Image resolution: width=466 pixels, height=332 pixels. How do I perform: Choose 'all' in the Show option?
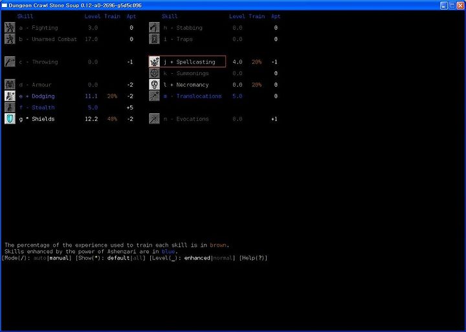tap(137, 258)
